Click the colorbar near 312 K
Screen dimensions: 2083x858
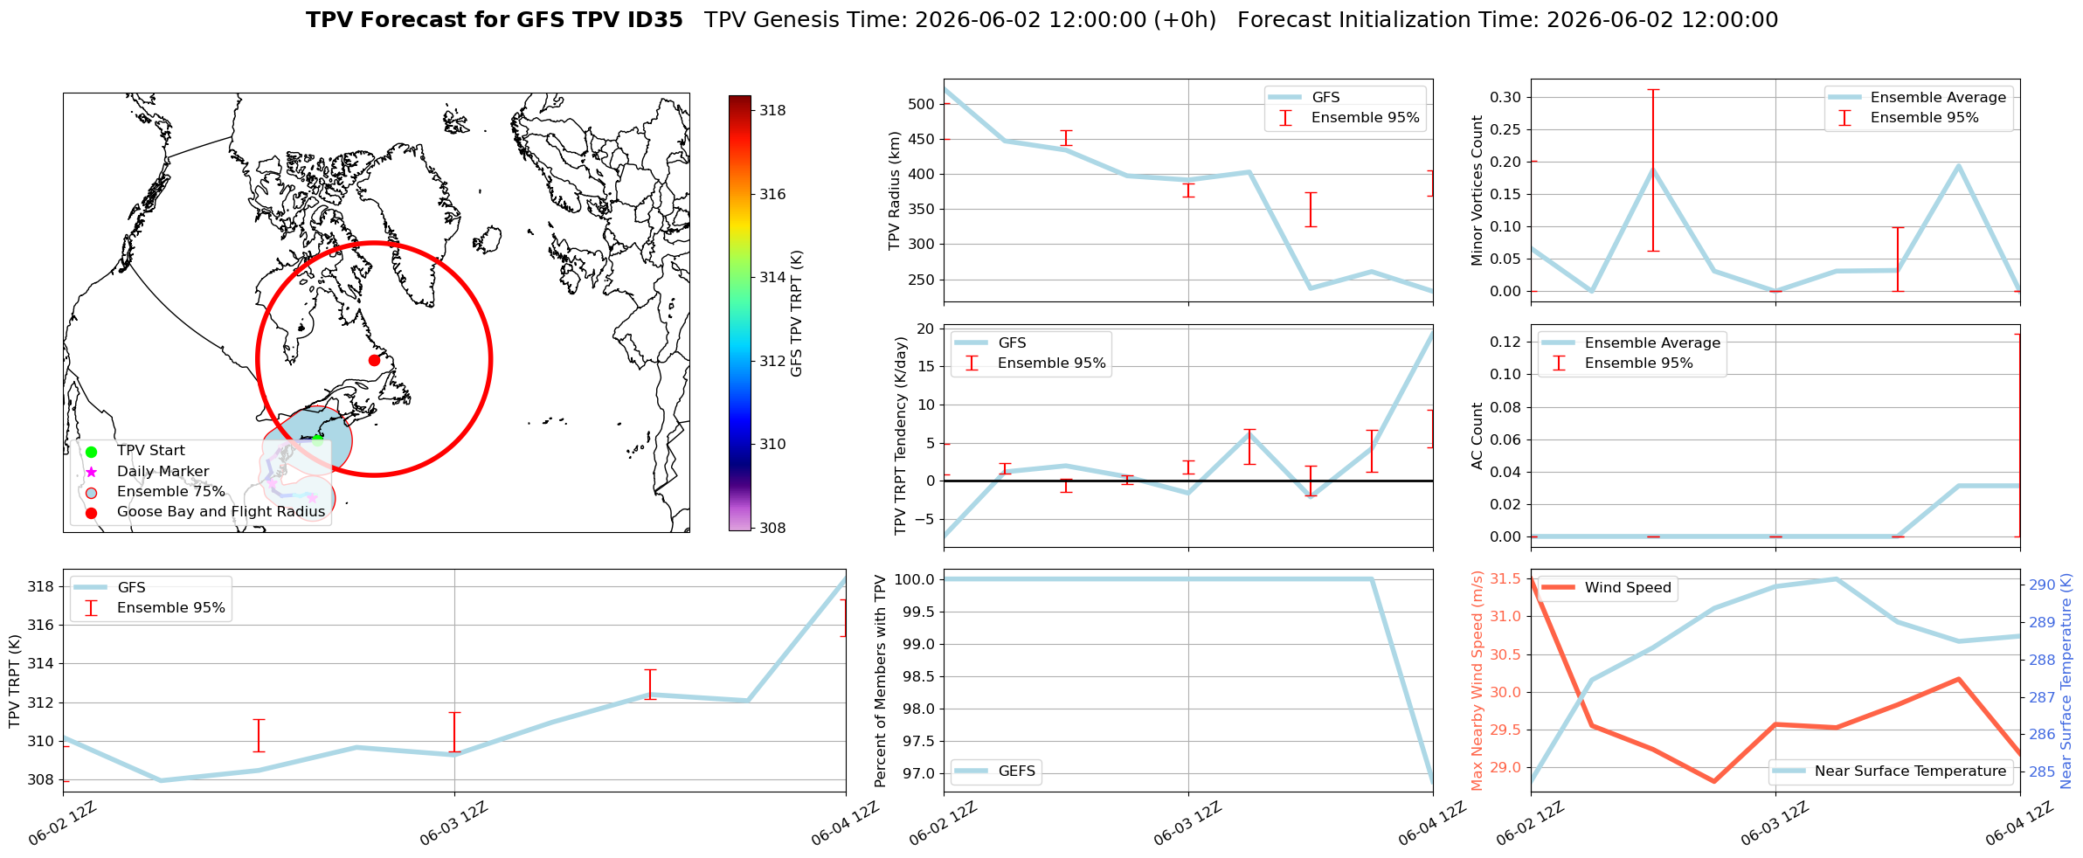click(740, 361)
